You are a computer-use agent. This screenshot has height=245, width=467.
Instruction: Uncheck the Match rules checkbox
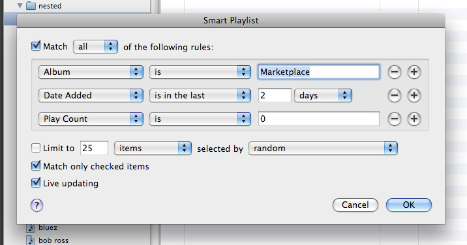tap(36, 46)
